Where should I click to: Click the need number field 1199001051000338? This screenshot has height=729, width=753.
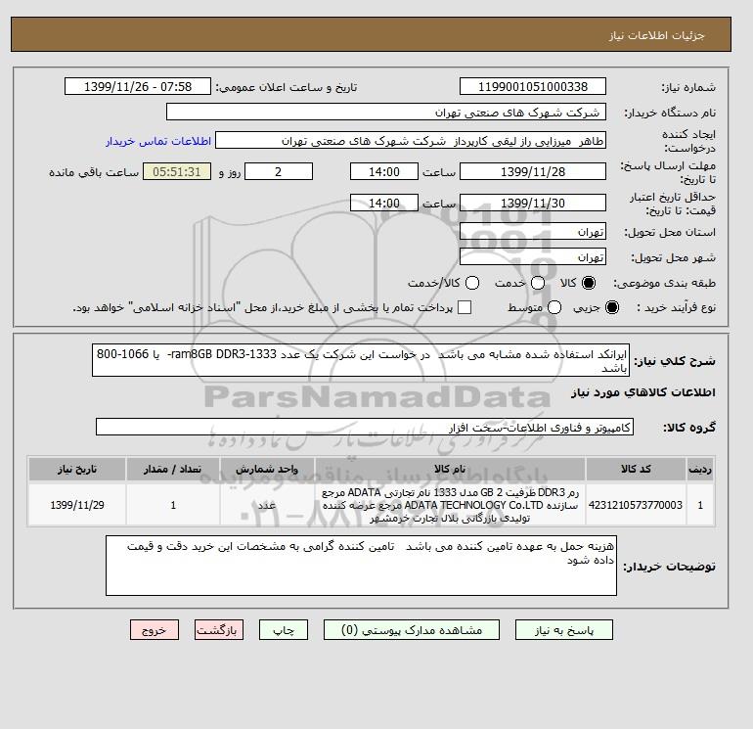[533, 86]
